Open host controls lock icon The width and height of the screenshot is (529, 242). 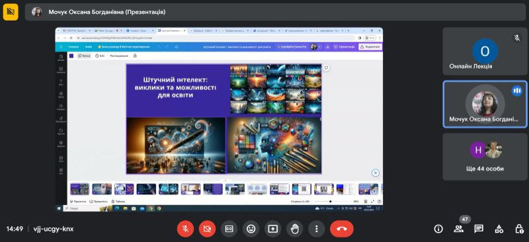(519, 229)
